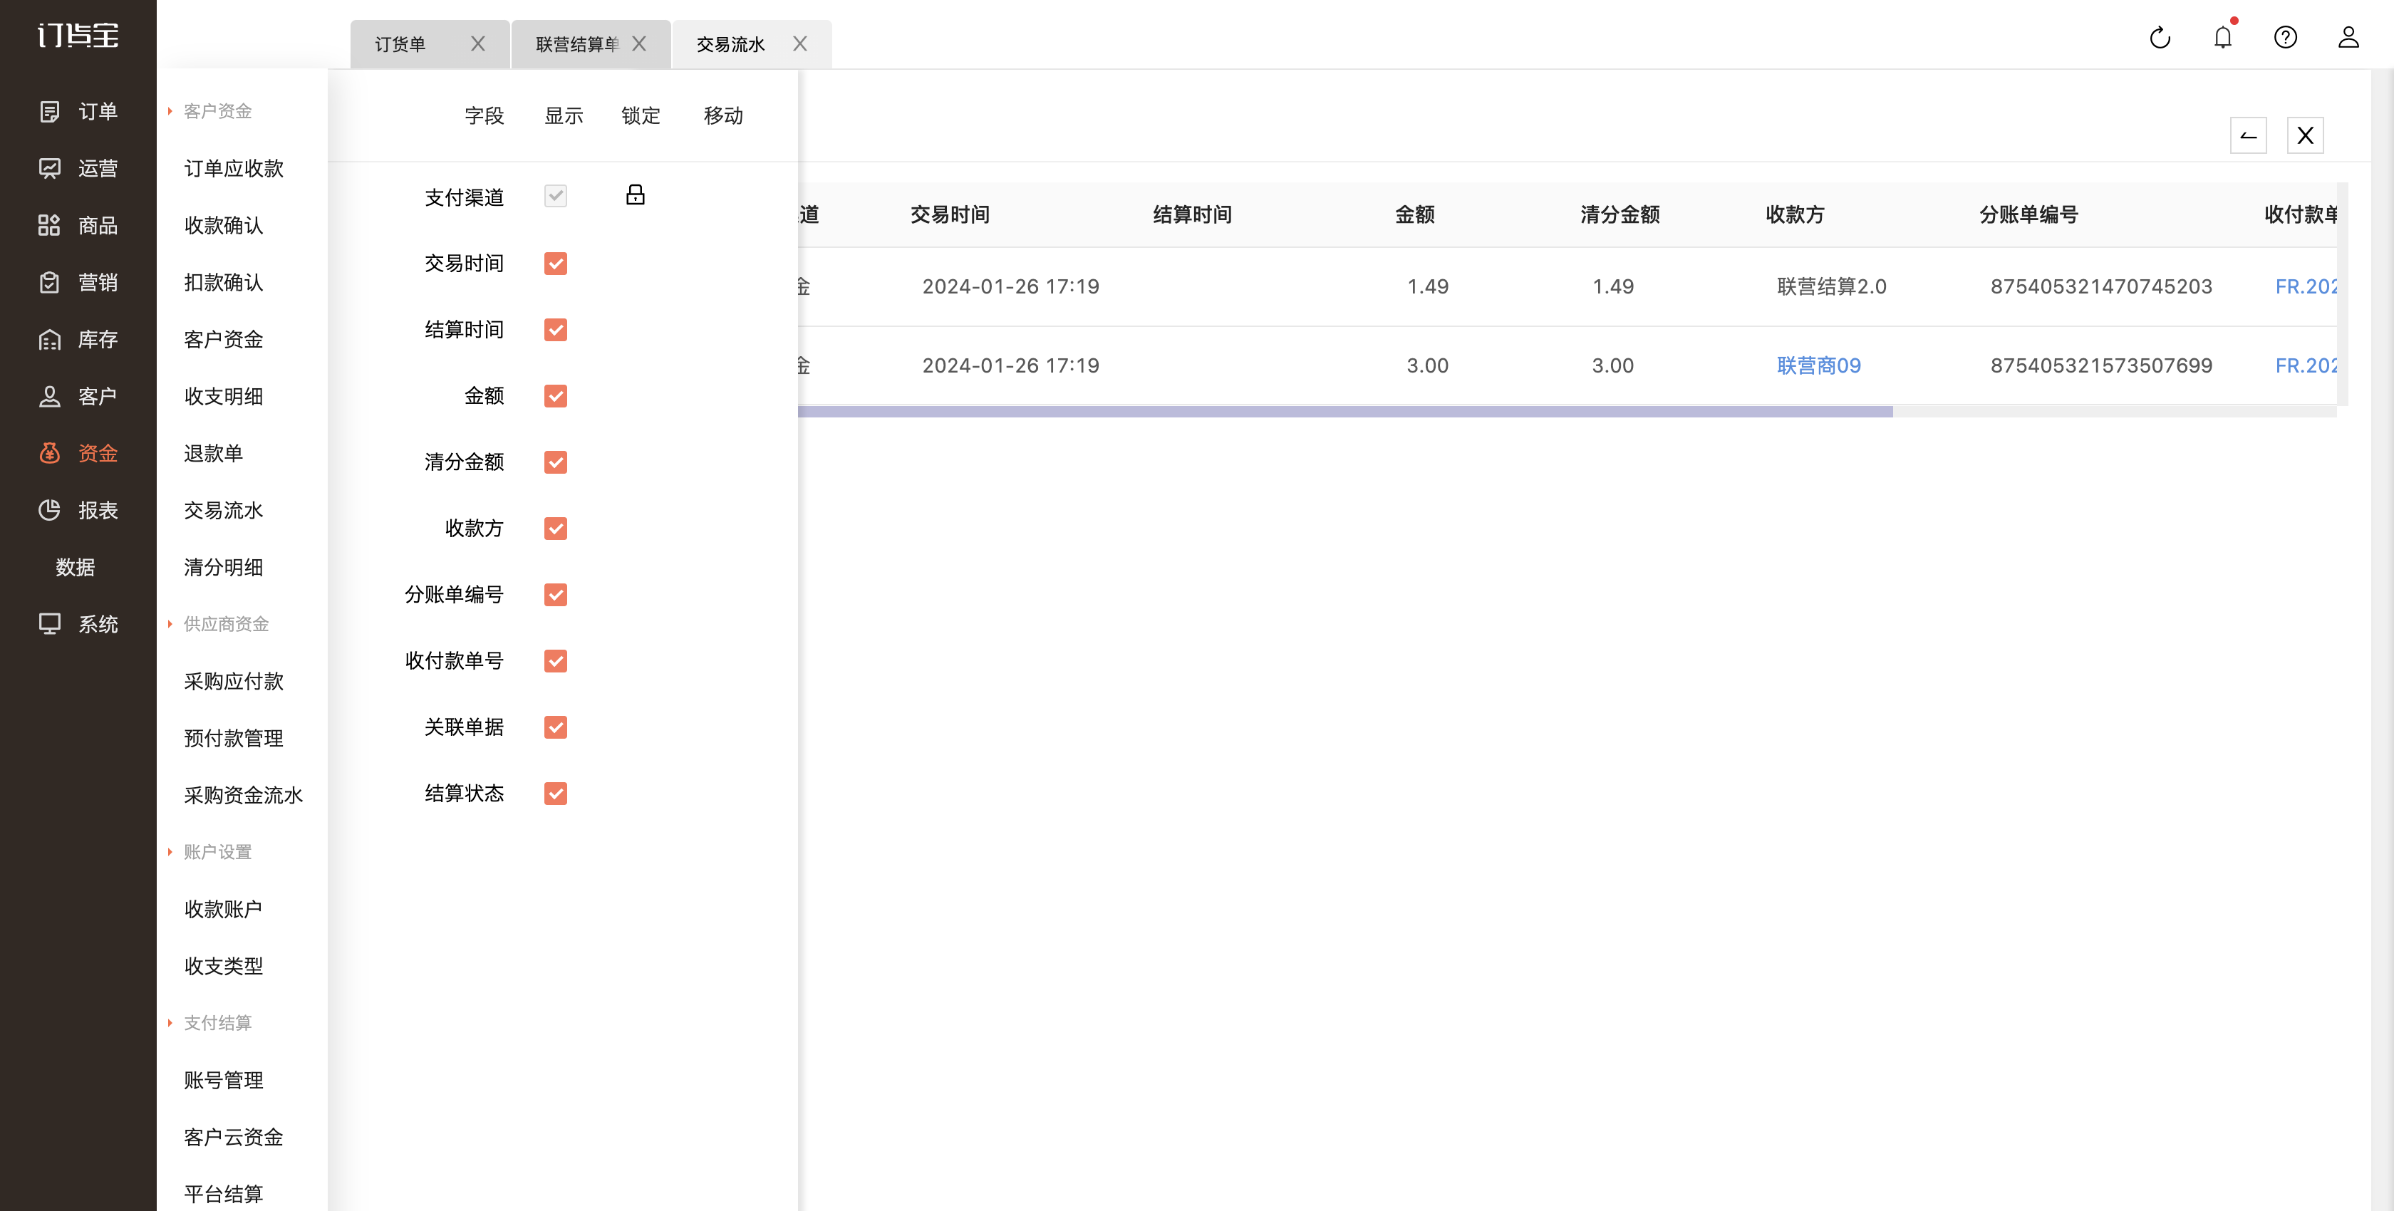Open the 联营商09 payee link
Image resolution: width=2394 pixels, height=1211 pixels.
point(1819,365)
